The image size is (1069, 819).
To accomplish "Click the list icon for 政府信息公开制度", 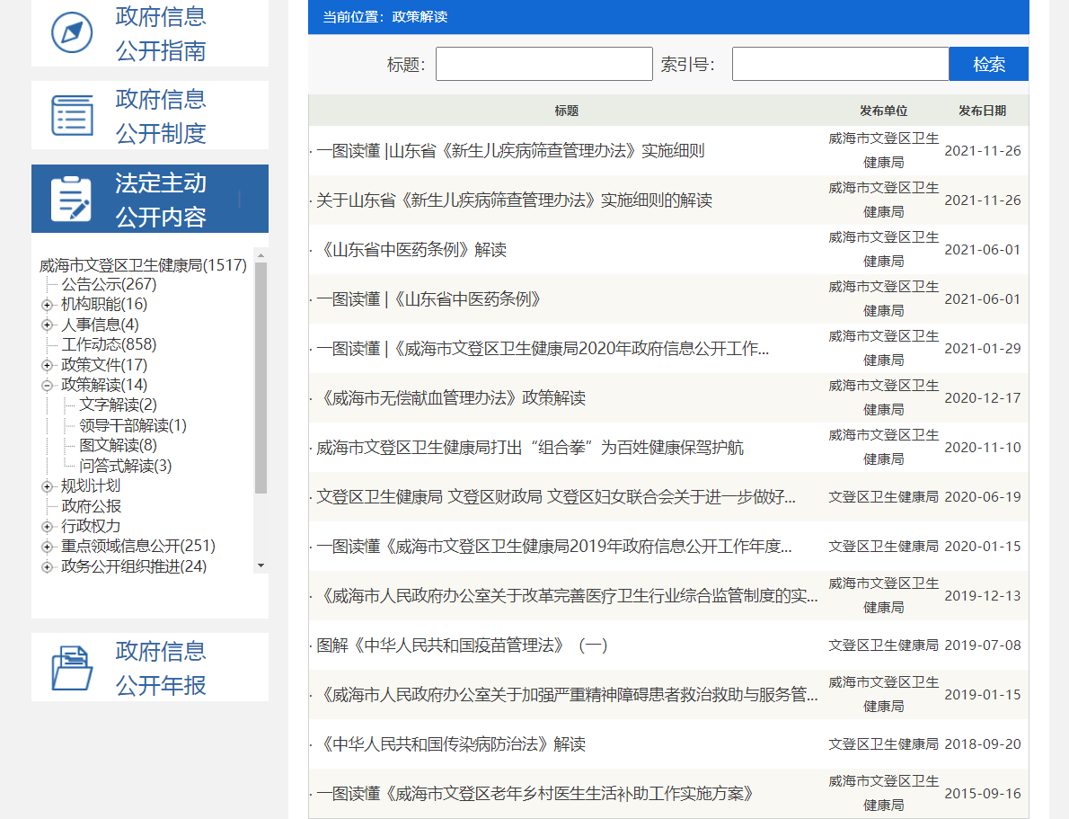I will (72, 115).
